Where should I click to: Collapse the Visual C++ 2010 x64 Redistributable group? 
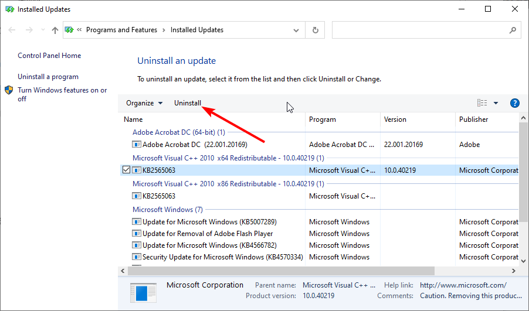coord(228,158)
